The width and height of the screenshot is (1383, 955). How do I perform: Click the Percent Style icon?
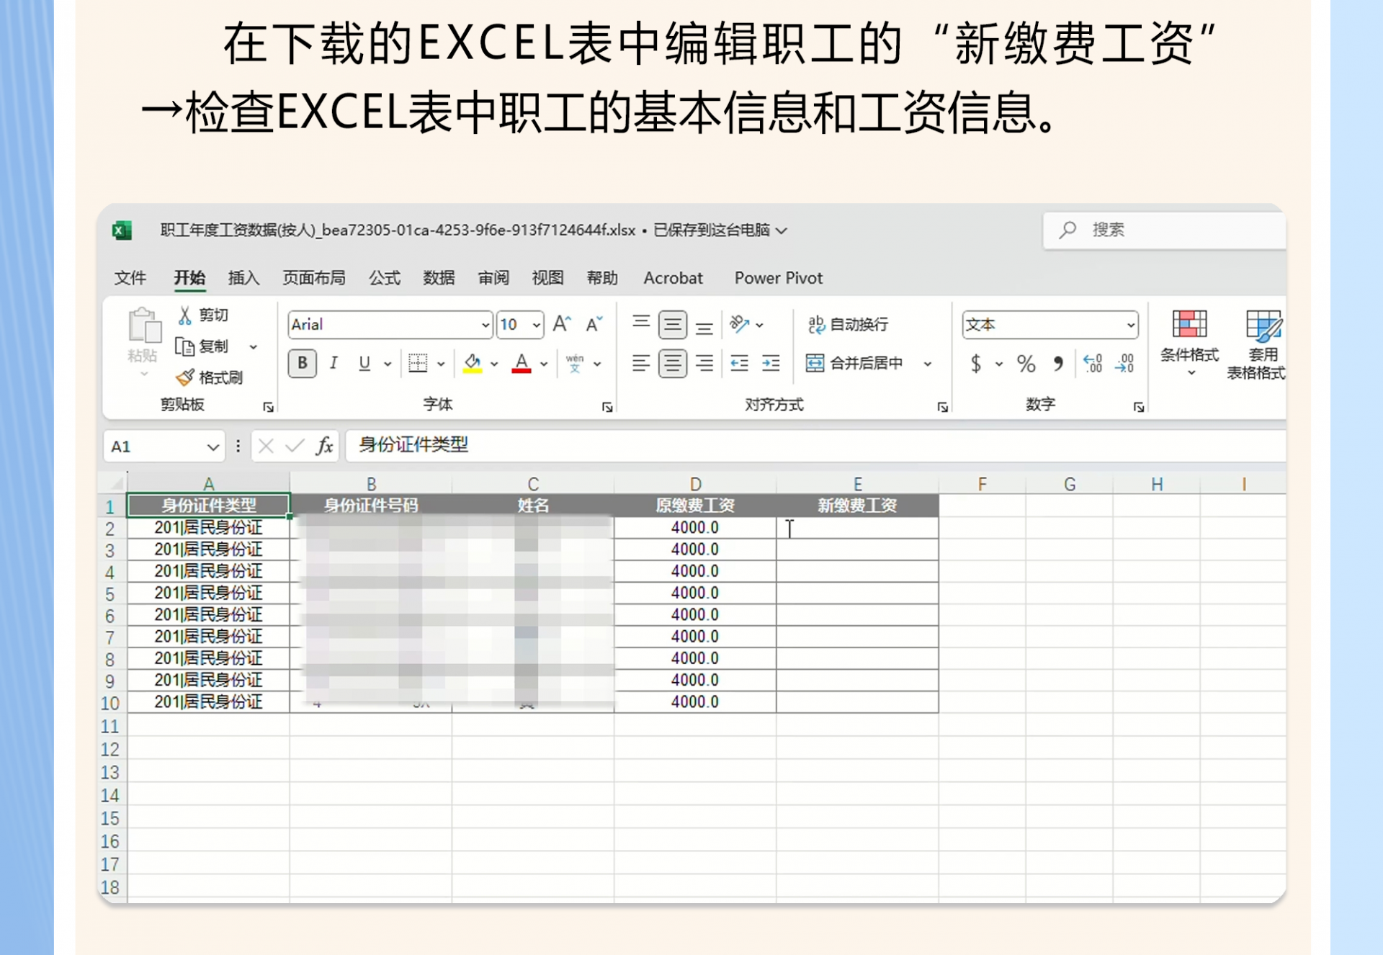[1026, 363]
